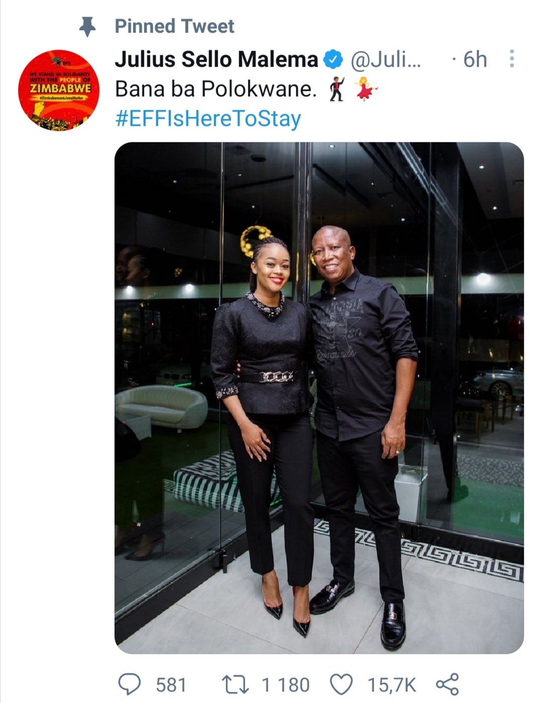Click the man dancing emoji

point(337,89)
